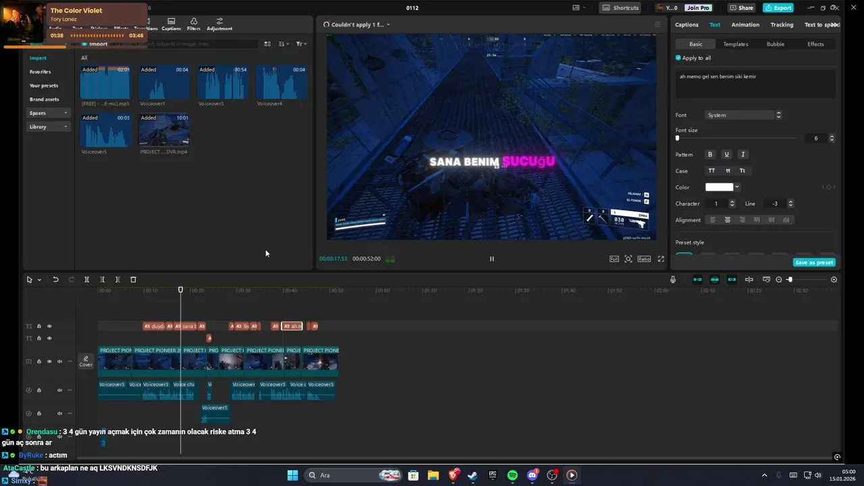Click the Split clip tool icon
This screenshot has height=486, width=864.
pos(87,279)
